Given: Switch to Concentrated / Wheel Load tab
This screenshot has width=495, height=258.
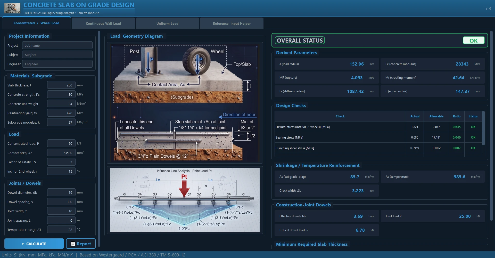Looking at the screenshot, I should [36, 23].
